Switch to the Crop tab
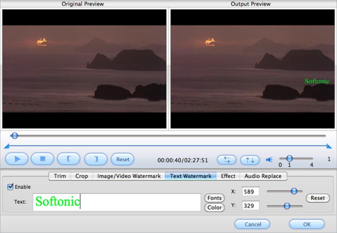337x233 pixels. [82, 176]
